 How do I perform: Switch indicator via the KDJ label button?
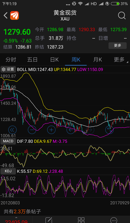coord(8,171)
